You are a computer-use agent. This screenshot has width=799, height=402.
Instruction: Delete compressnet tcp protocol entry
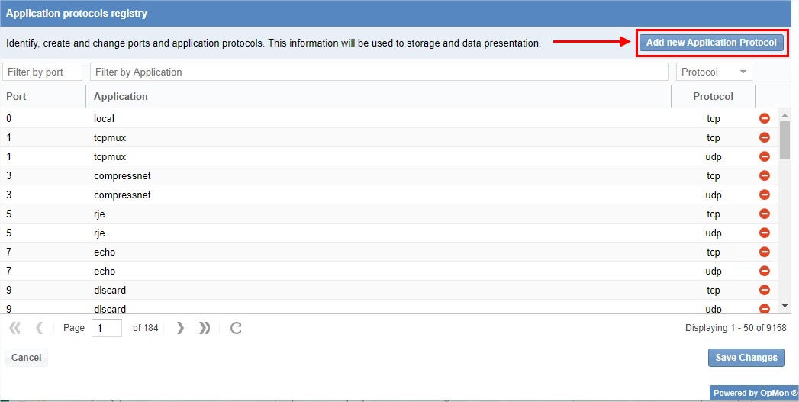(x=764, y=175)
